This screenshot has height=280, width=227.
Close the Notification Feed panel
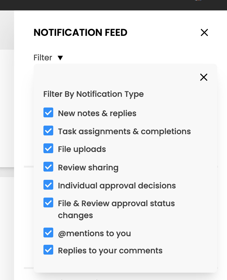204,32
